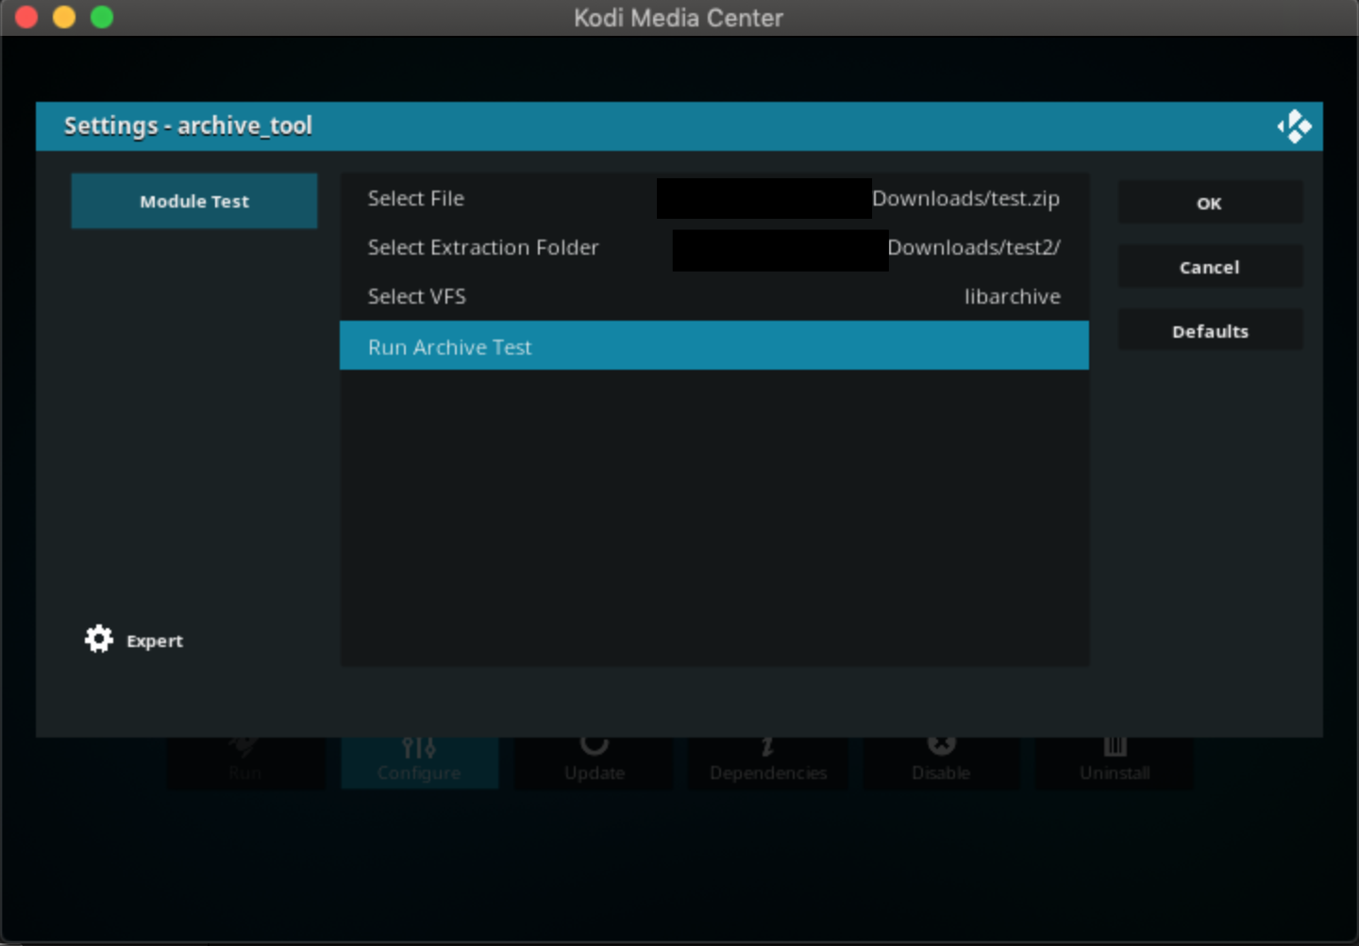The image size is (1359, 946).
Task: Click the dimmed Run button behind the dialog
Action: (245, 762)
